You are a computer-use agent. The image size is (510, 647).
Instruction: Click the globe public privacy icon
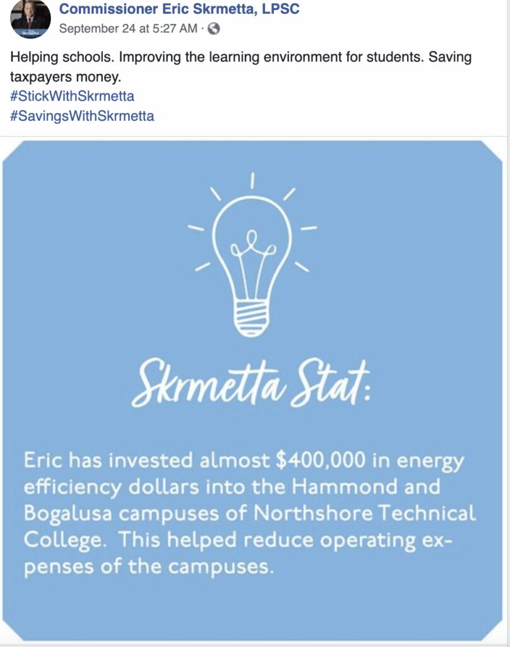click(214, 28)
